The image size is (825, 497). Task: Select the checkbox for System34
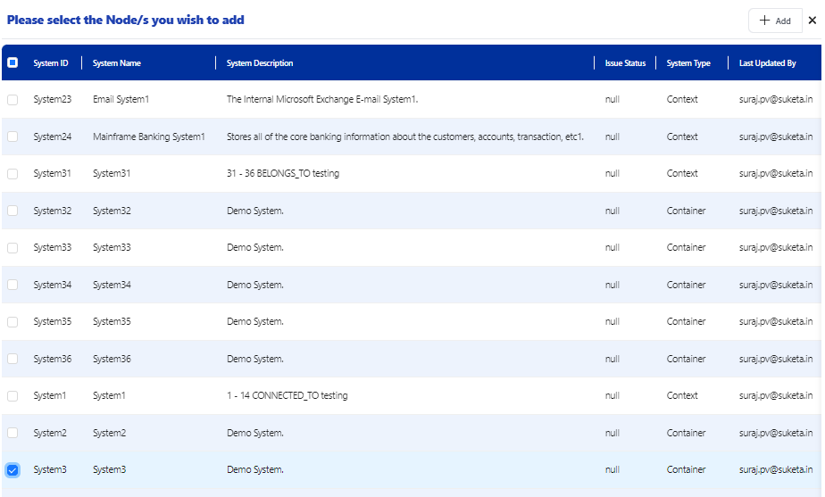[12, 285]
